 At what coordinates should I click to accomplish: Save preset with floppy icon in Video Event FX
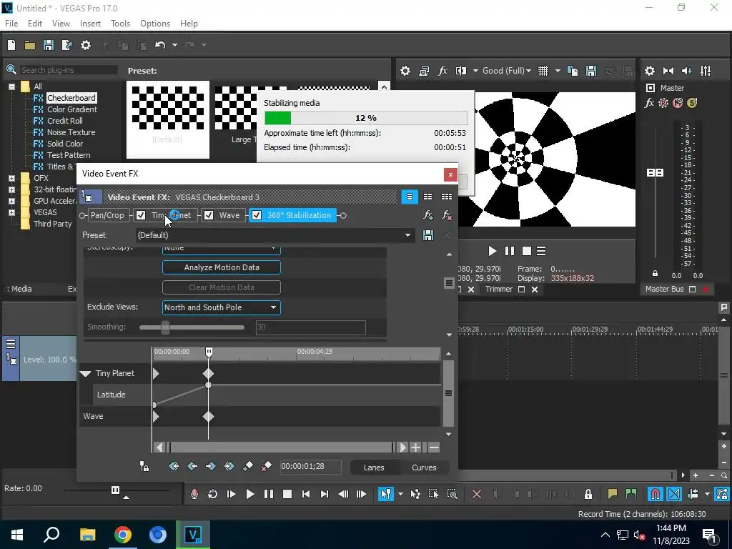click(428, 235)
